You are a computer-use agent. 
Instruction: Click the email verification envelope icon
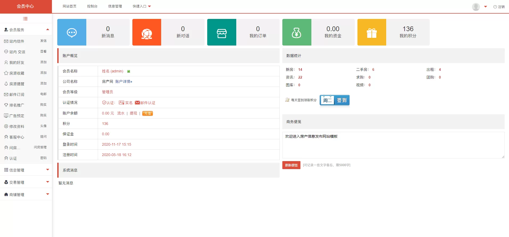[137, 103]
